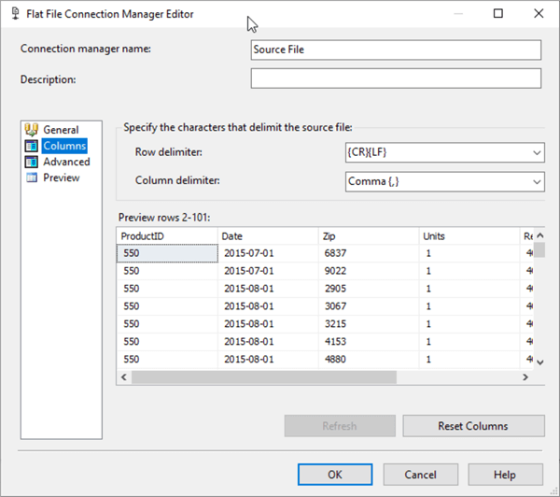Click the Zip column header
The height and width of the screenshot is (497, 560).
pyautogui.click(x=368, y=236)
